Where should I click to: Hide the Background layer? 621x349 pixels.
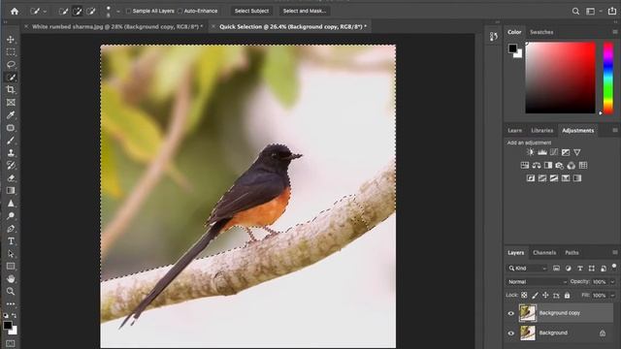511,333
